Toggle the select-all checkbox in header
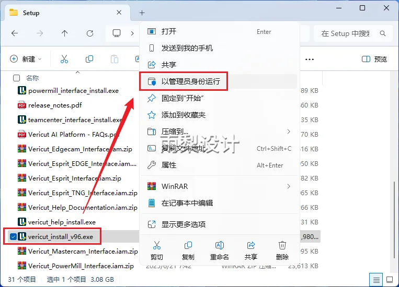 (x=16, y=78)
